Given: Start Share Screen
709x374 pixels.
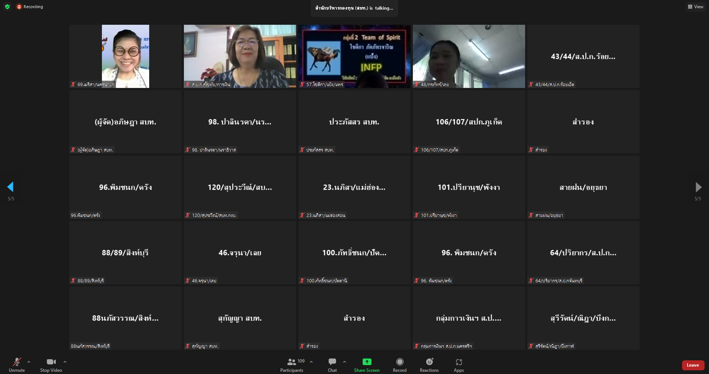Looking at the screenshot, I should (367, 364).
